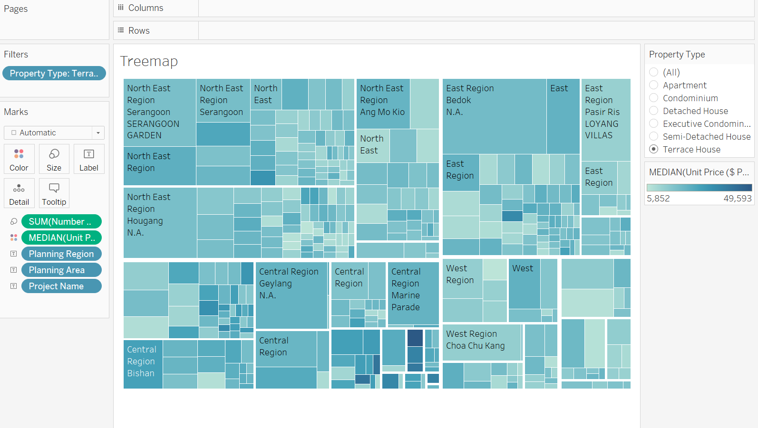The height and width of the screenshot is (428, 758).
Task: Choose the (All) property type option
Action: point(654,72)
